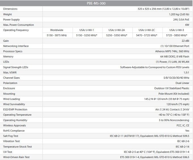This screenshot has height=160, width=193.
Task: Click 5 to 95% Noncondensing value
Action: click(x=174, y=120)
